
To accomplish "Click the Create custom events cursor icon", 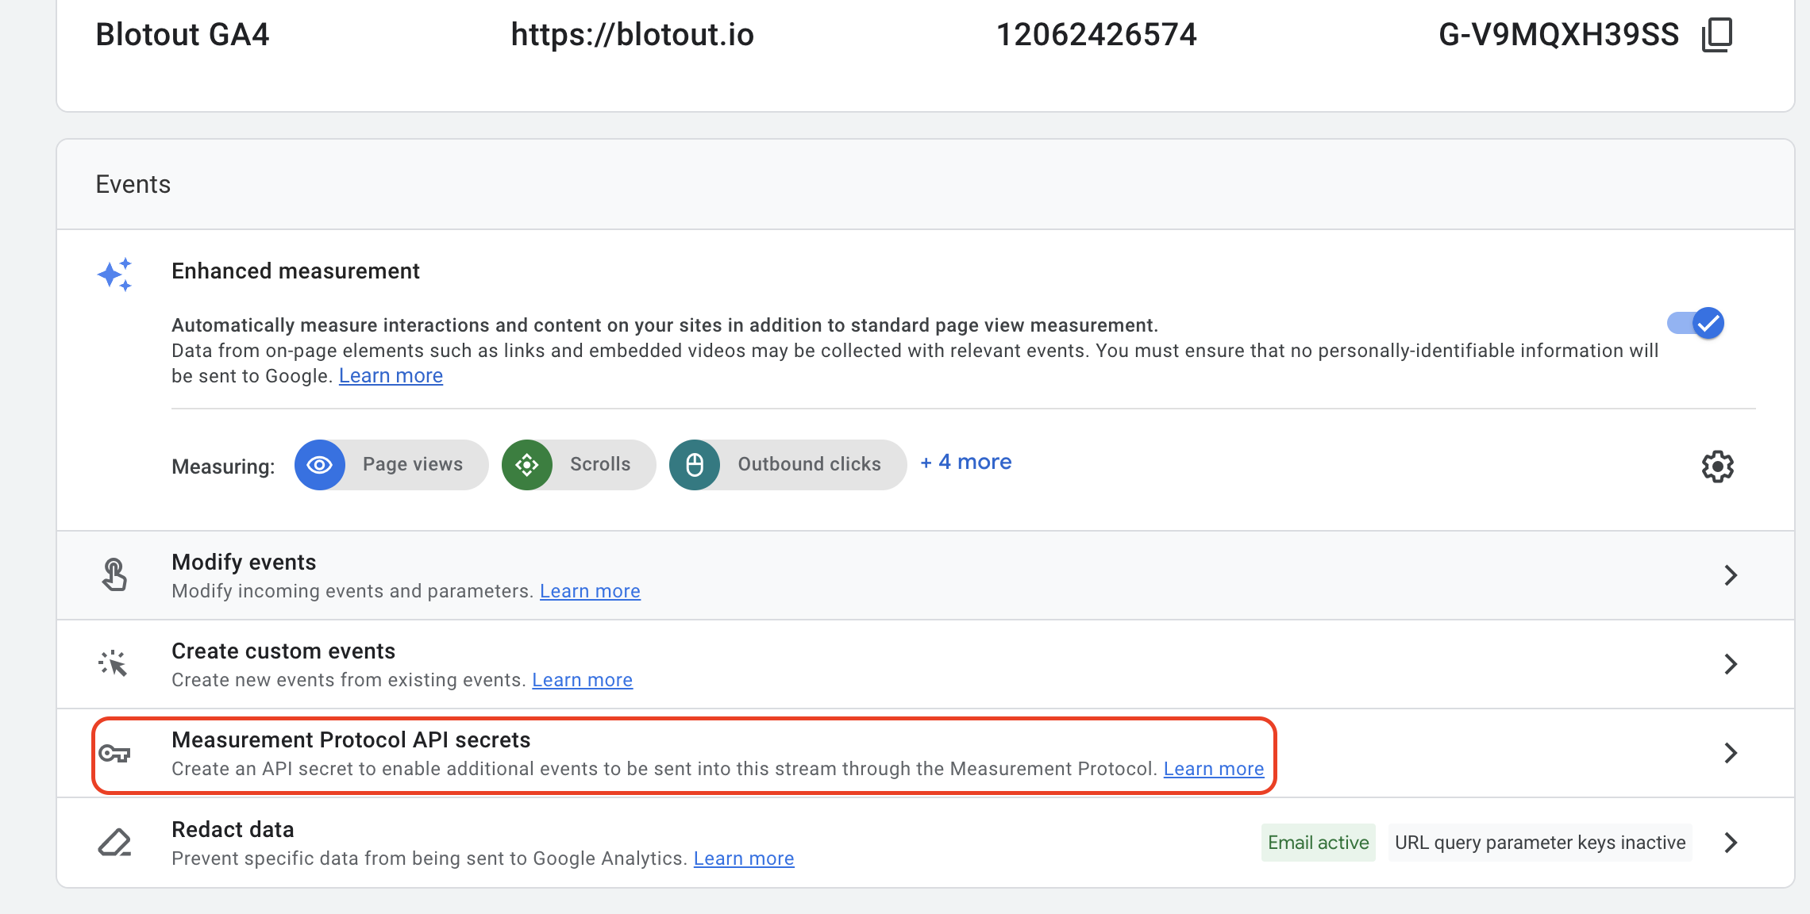I will click(114, 664).
